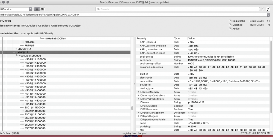The width and height of the screenshot is (273, 137).
Task: Switch to list (outline) view
Action: pyautogui.click(x=37, y=9)
